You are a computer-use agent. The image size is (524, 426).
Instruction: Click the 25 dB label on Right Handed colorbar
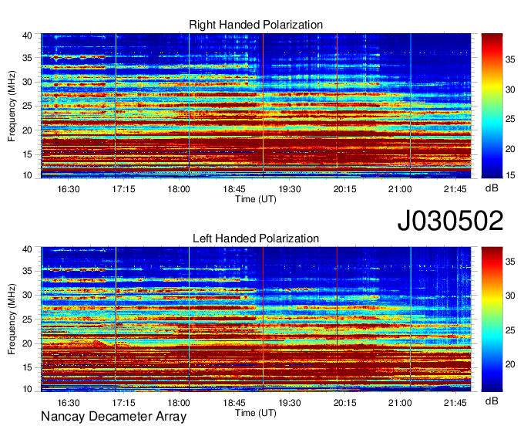click(510, 119)
